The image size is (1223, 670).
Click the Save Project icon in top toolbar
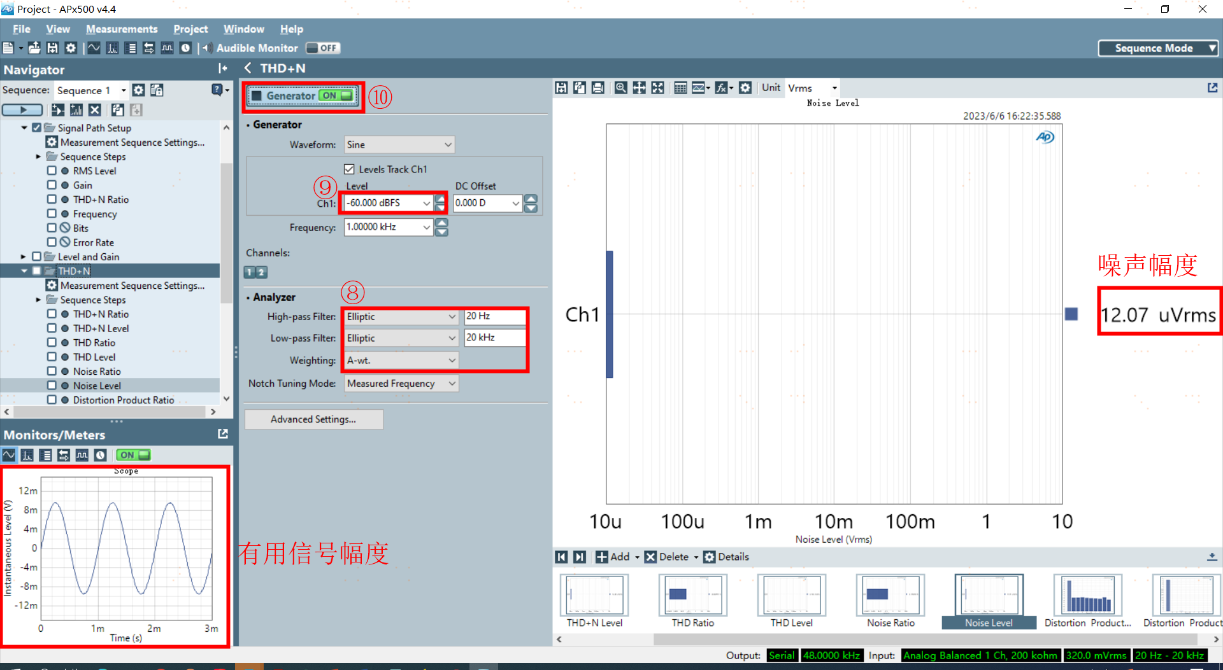53,48
